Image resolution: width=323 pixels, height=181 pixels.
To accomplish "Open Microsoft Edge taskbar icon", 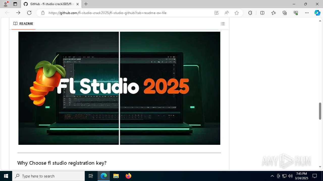I will coord(104,176).
